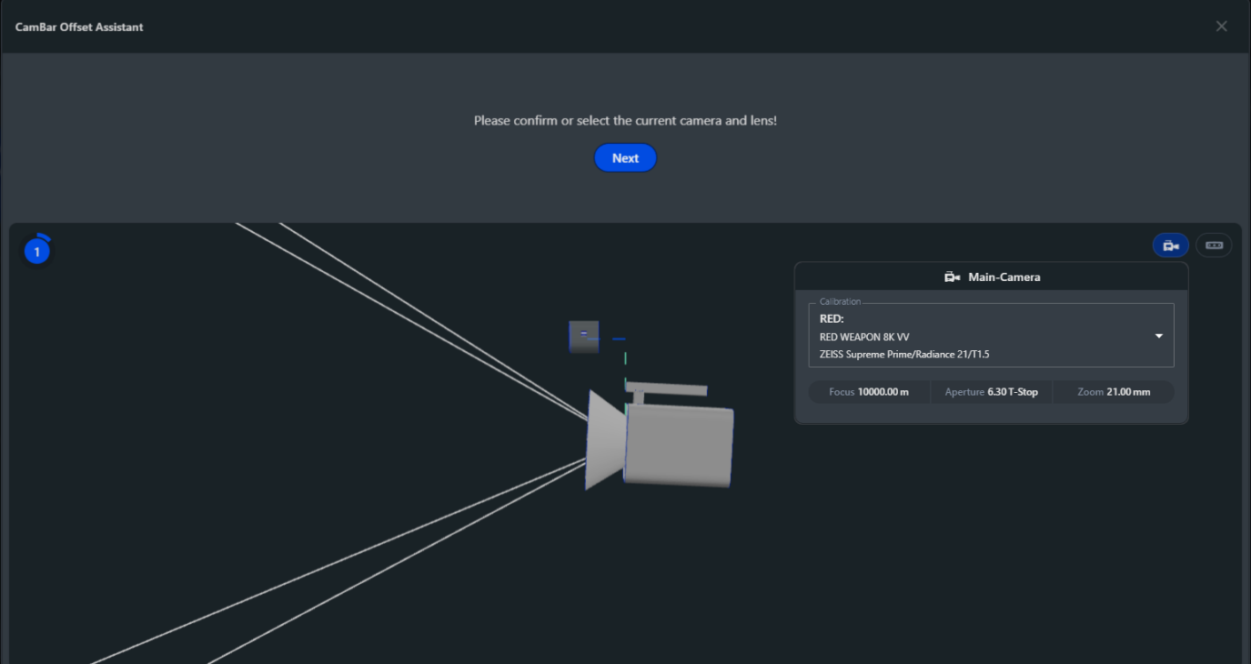Select the 3D camera model in viewport

tap(660, 437)
